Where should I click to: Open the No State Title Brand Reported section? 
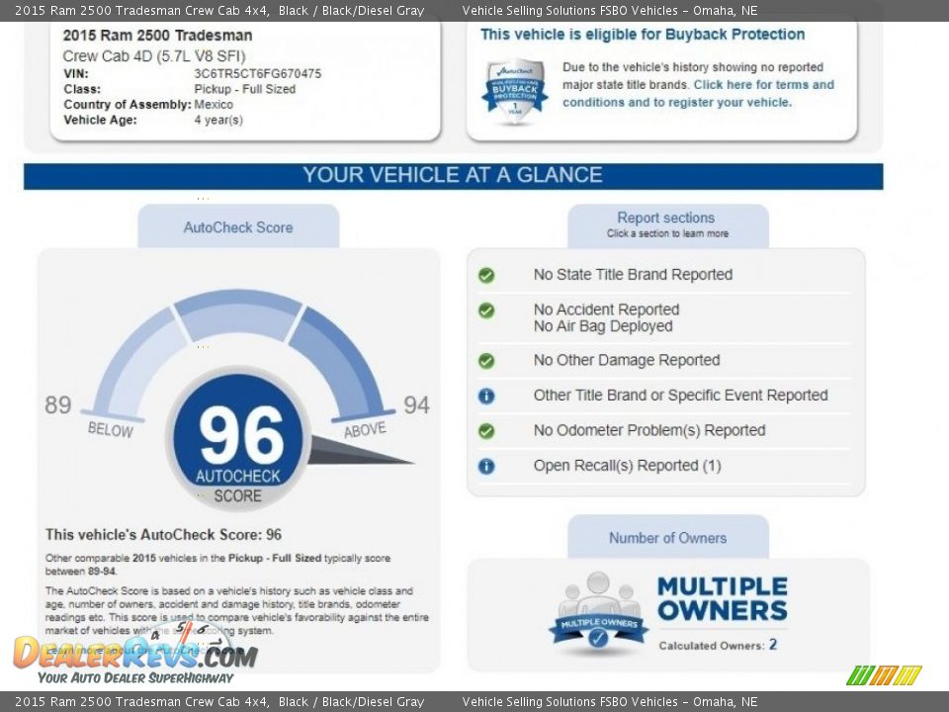coord(633,275)
